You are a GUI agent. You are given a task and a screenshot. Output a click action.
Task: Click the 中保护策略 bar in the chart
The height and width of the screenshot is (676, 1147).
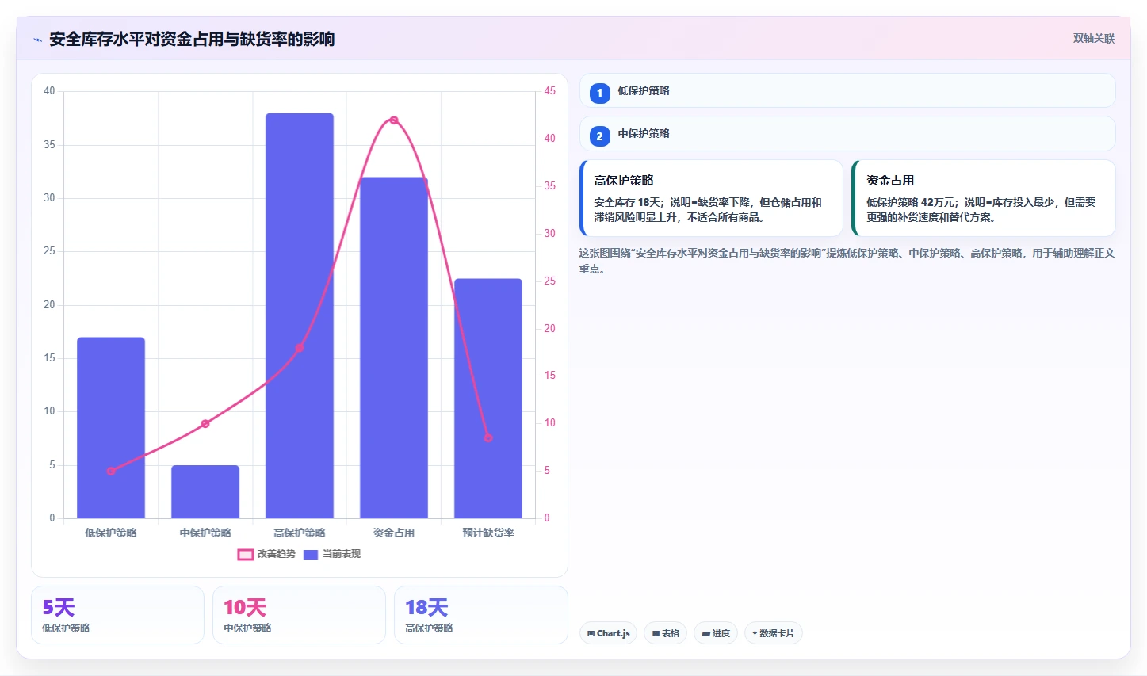(205, 492)
